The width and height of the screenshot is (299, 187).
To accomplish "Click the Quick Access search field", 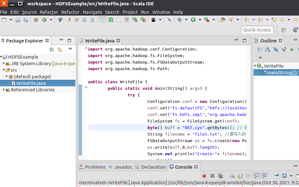I will coord(257,30).
